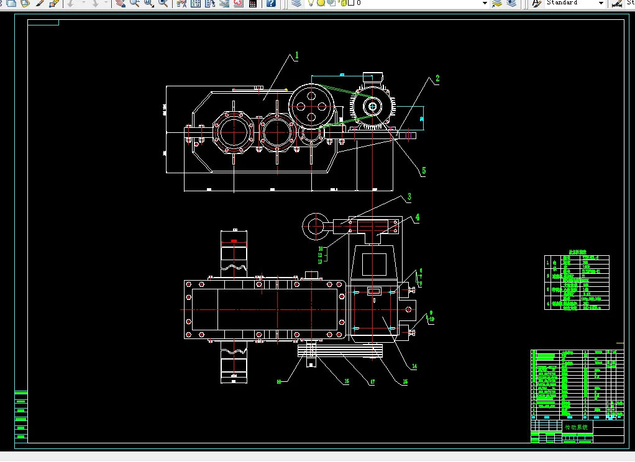Open the Properties palette icon
Viewport: 635px width, 462px height.
click(x=181, y=3)
